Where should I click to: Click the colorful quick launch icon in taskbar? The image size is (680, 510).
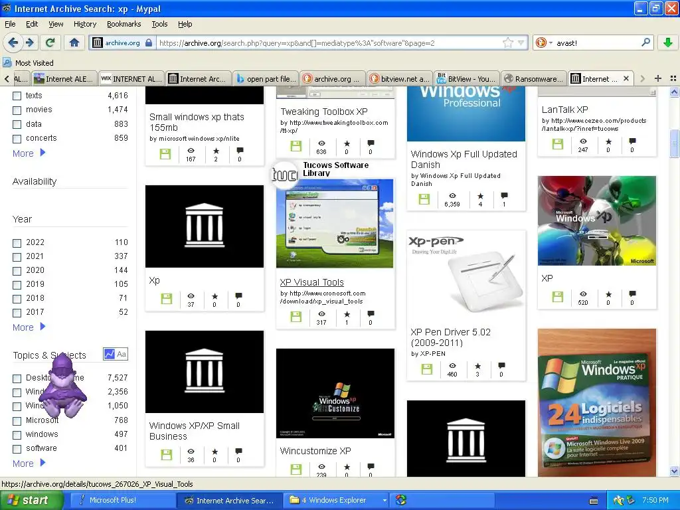[x=401, y=500]
